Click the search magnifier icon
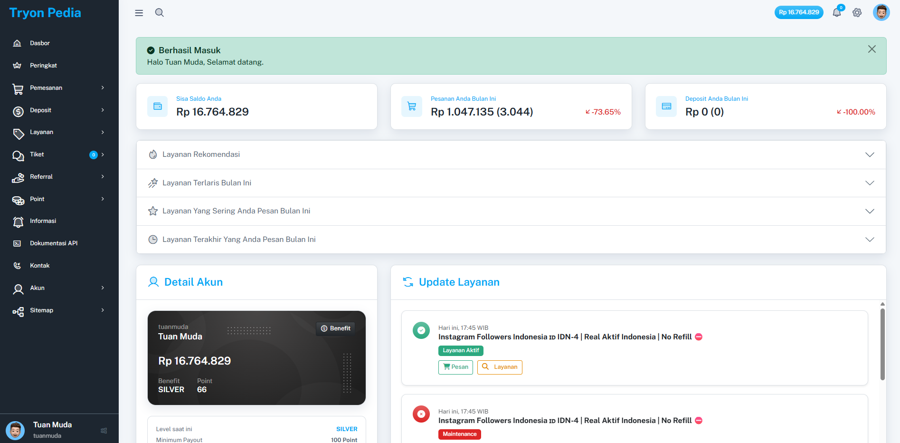 tap(160, 13)
